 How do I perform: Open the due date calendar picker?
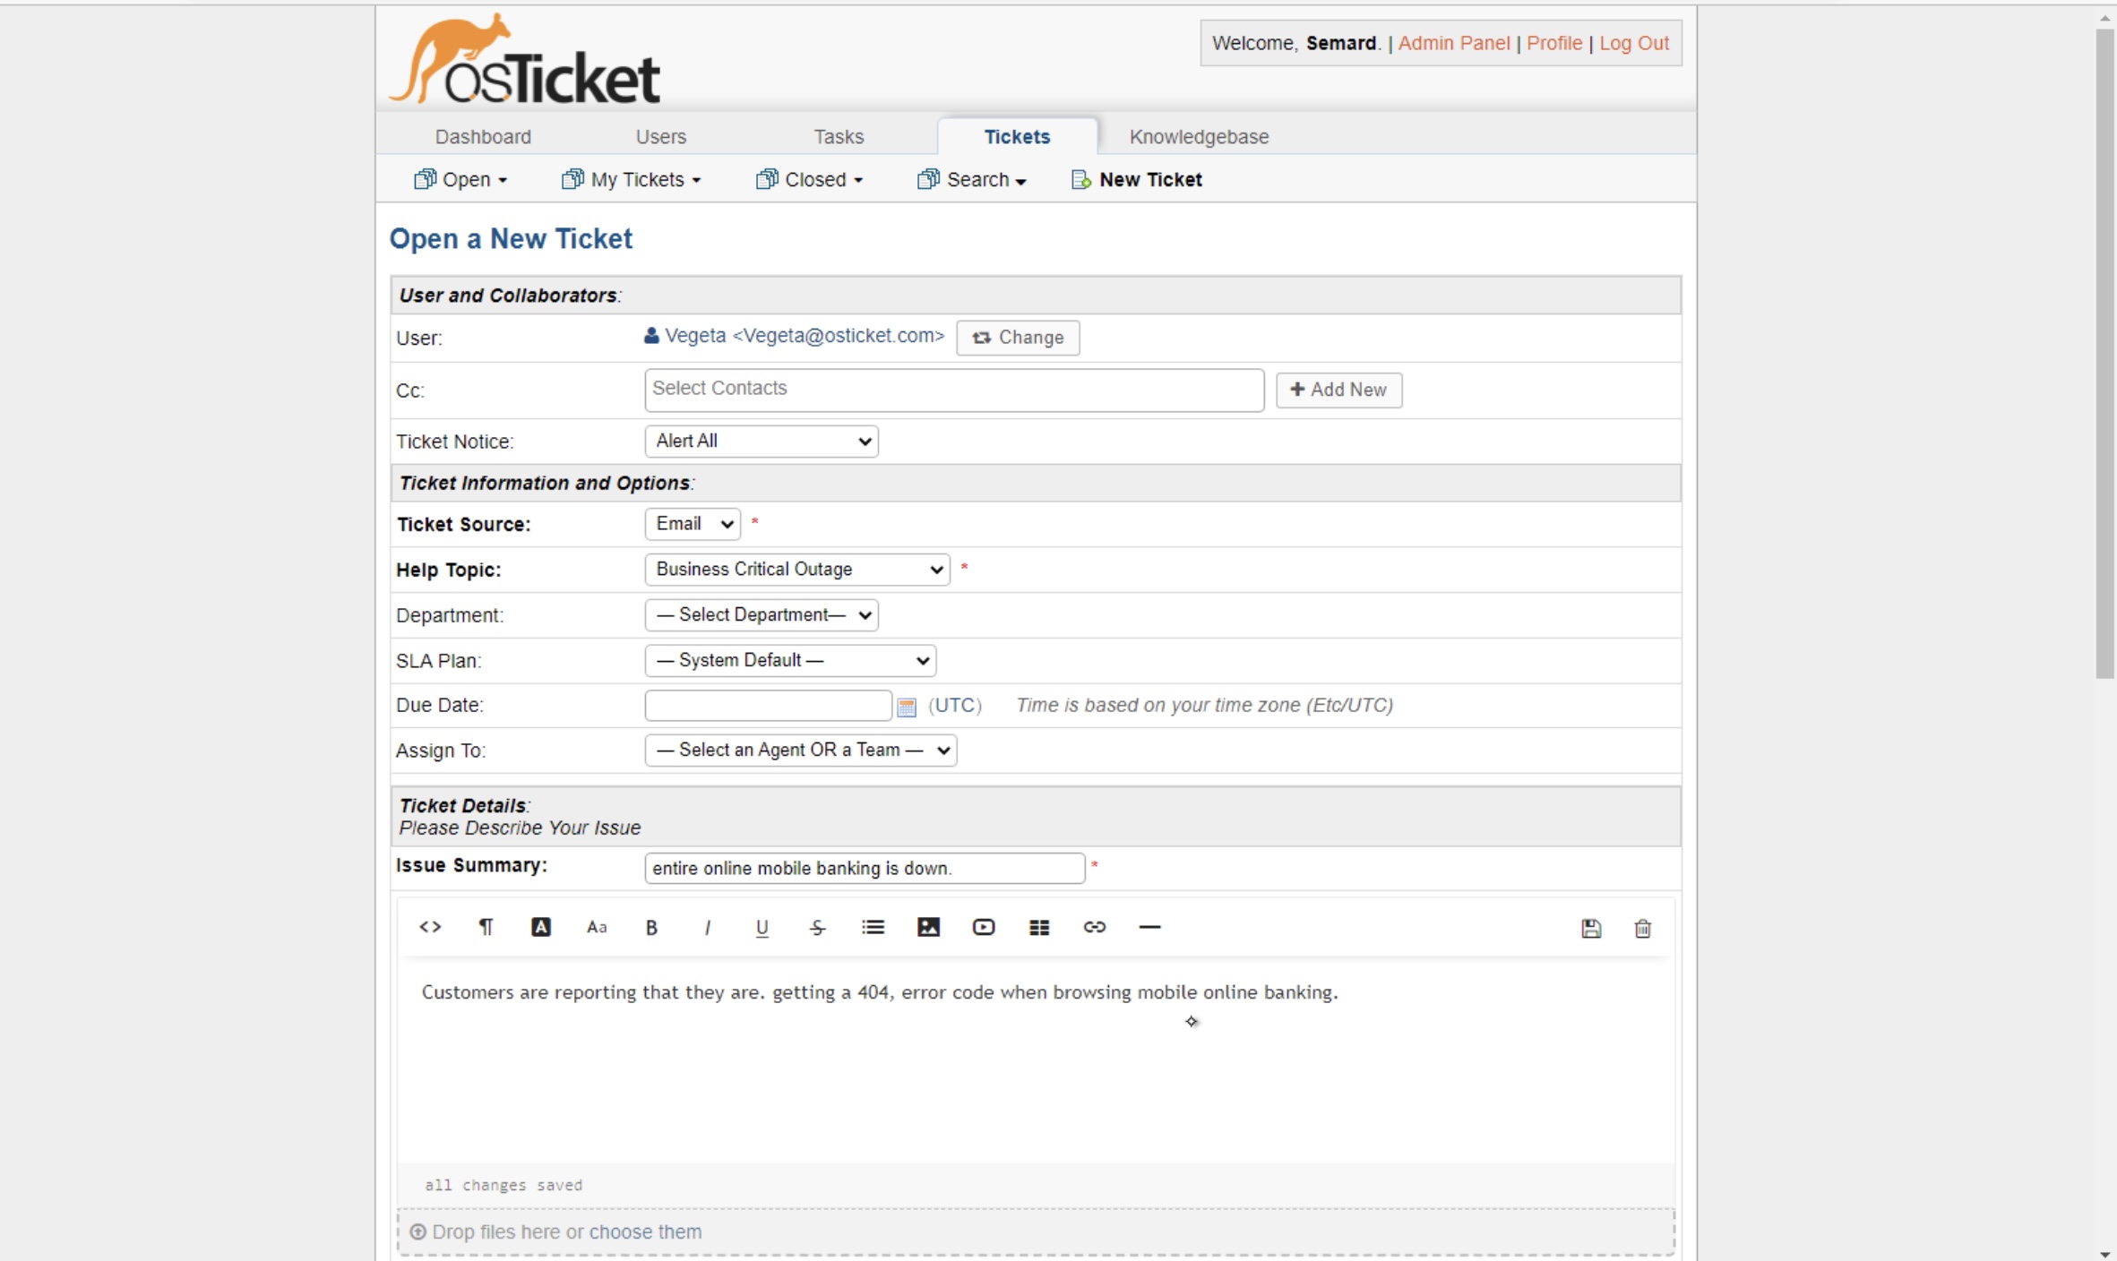pos(906,708)
